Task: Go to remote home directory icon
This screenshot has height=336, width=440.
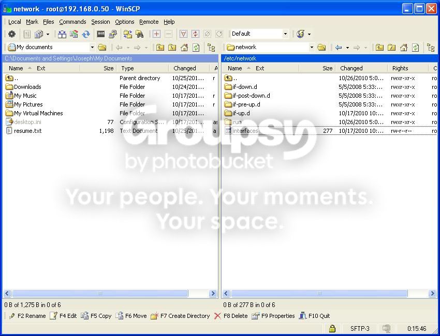Action: (404, 48)
